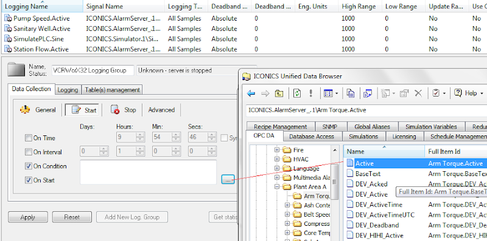
Task: Click the logging group Name text field
Action: [x=93, y=70]
